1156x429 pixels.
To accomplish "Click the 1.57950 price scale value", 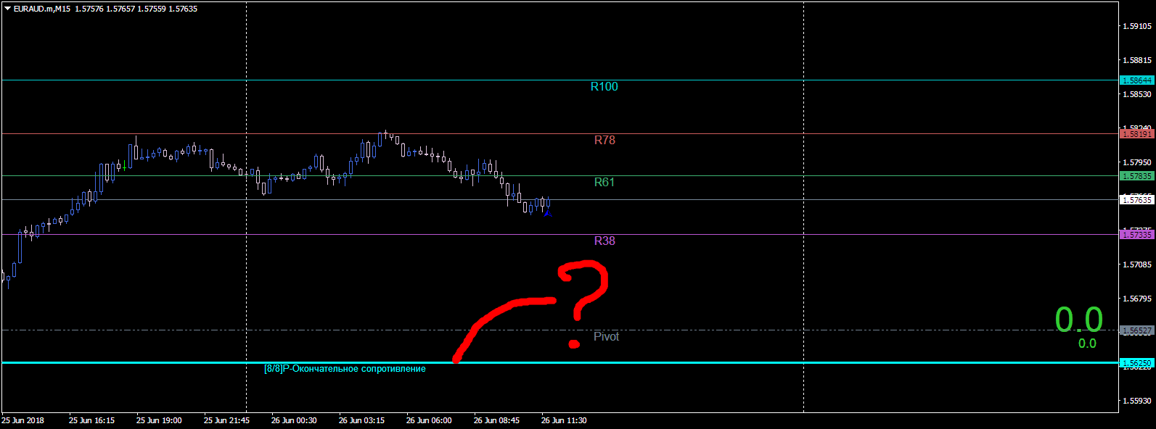I will pyautogui.click(x=1137, y=162).
